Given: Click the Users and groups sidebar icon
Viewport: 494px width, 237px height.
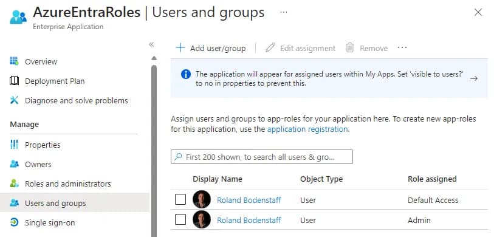Looking at the screenshot, I should tap(14, 203).
